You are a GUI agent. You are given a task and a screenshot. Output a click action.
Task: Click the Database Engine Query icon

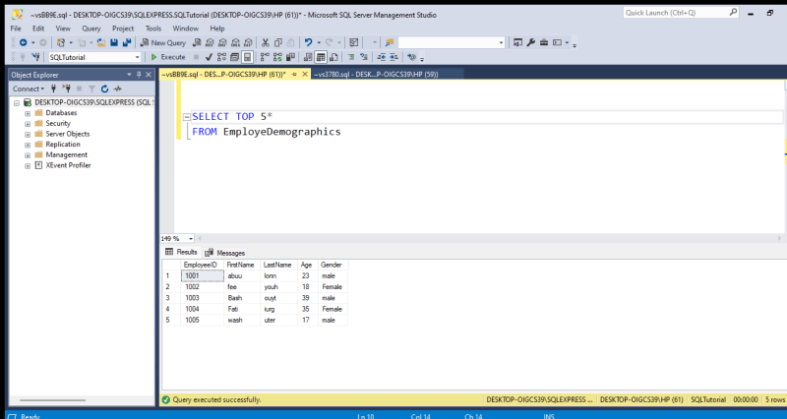coord(197,42)
